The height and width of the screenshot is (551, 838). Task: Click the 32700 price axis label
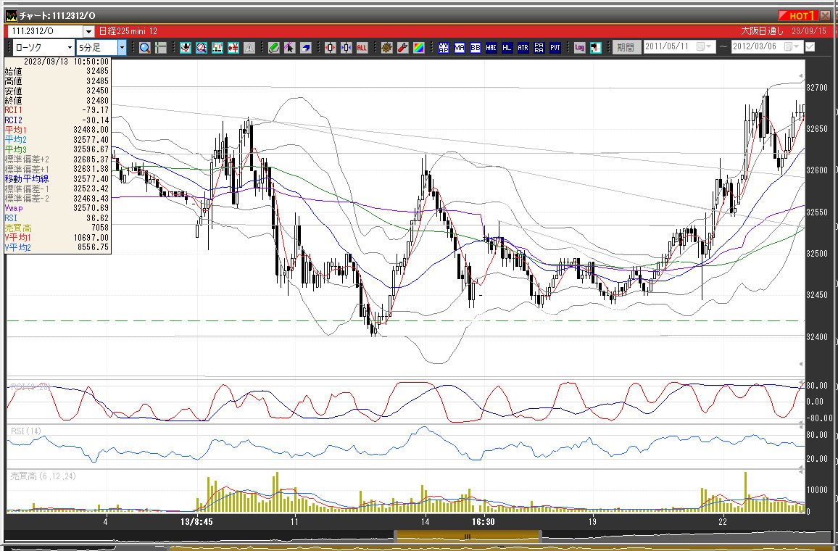click(817, 88)
